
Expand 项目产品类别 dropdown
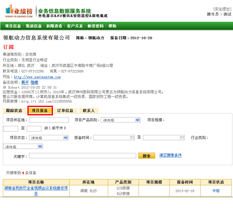pos(137,120)
